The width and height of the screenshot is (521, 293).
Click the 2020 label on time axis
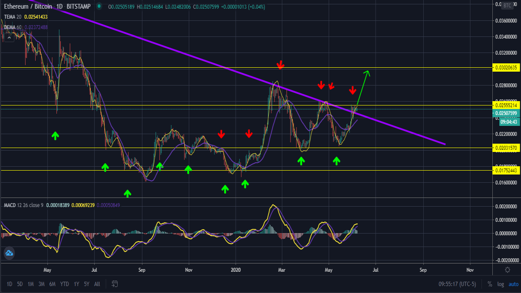pyautogui.click(x=236, y=270)
